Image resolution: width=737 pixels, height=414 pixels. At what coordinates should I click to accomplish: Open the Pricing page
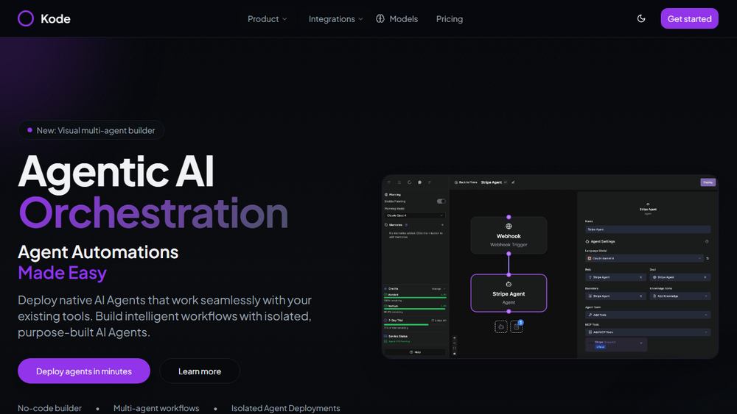tap(450, 19)
